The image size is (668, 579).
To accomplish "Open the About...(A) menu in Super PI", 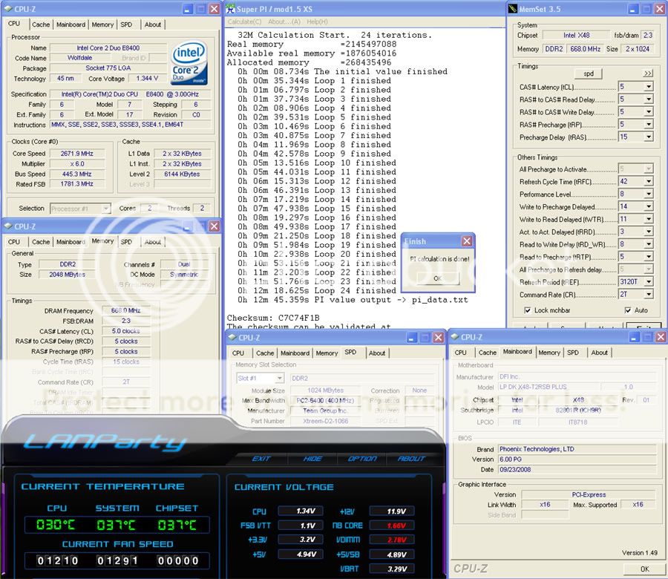I will 284,22.
